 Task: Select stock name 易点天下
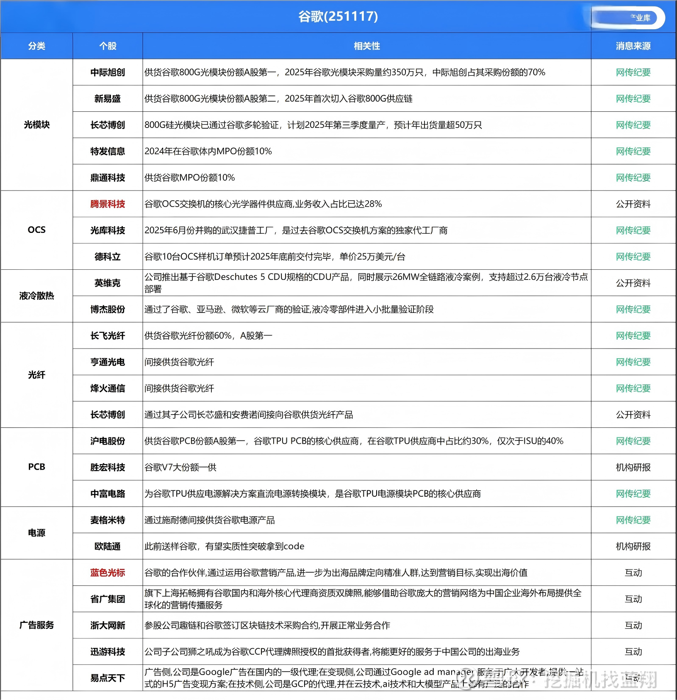click(108, 678)
